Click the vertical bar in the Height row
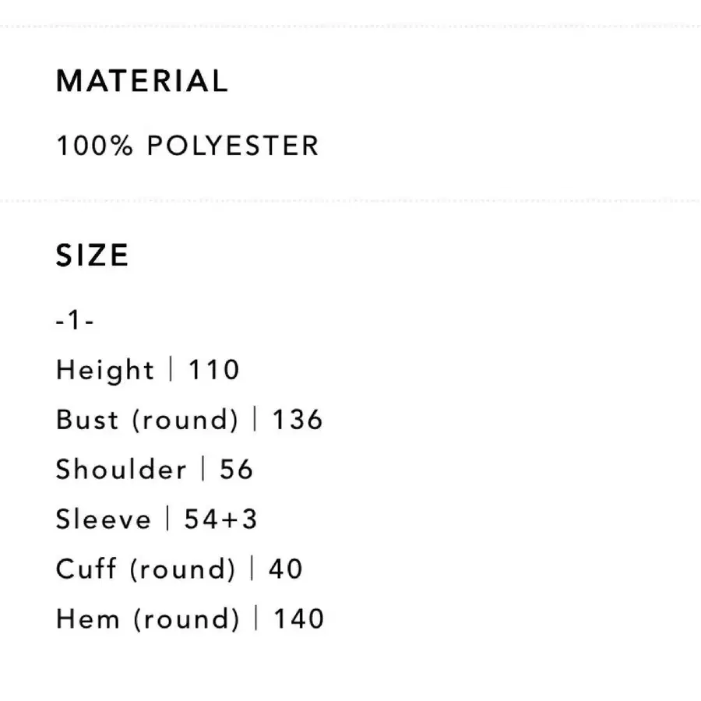The width and height of the screenshot is (701, 701). (171, 370)
